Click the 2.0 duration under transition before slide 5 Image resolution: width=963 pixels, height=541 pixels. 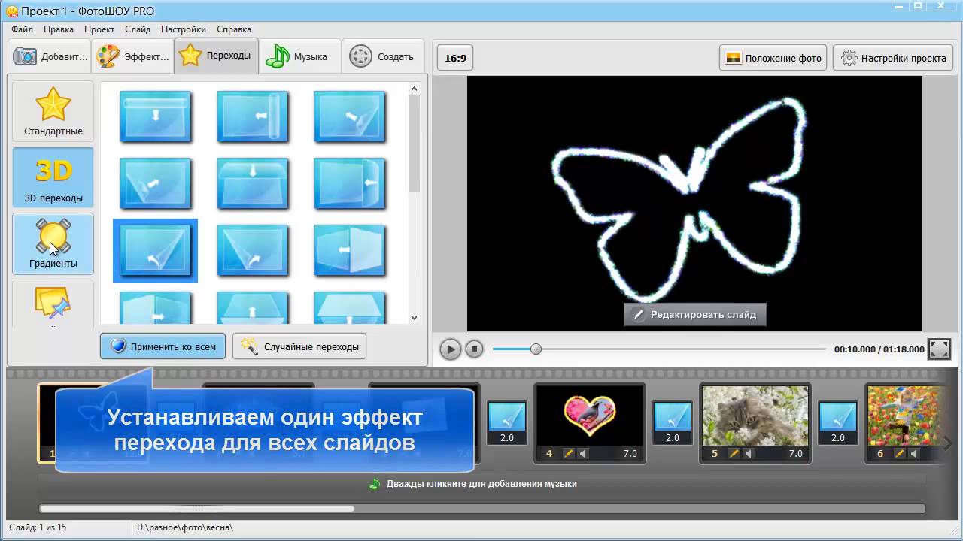coord(672,437)
